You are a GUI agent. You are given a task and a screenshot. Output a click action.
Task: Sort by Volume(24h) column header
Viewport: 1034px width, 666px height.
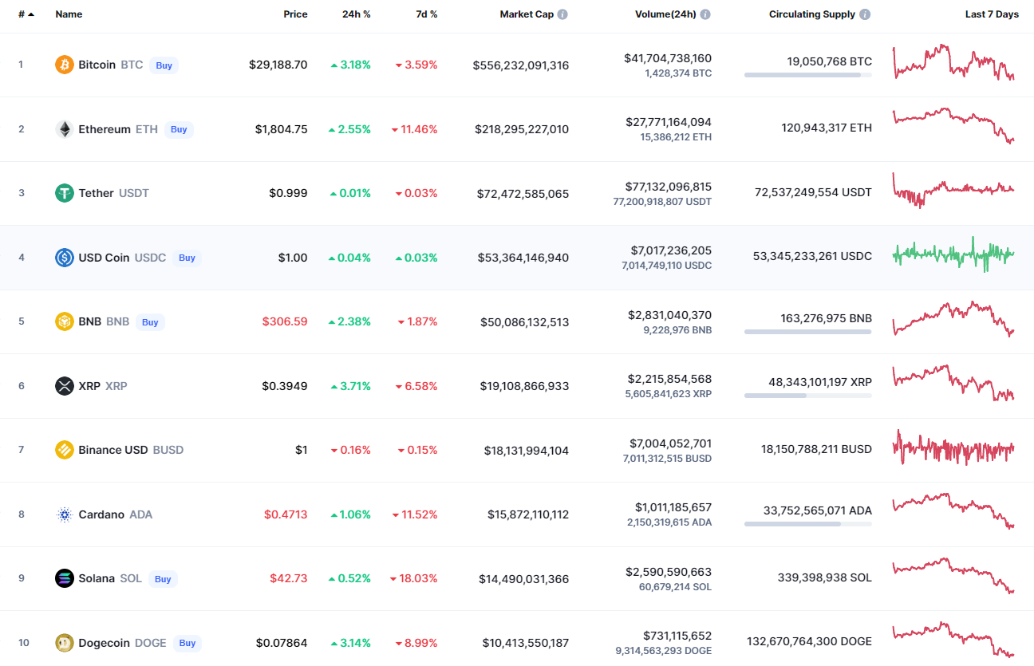point(665,14)
